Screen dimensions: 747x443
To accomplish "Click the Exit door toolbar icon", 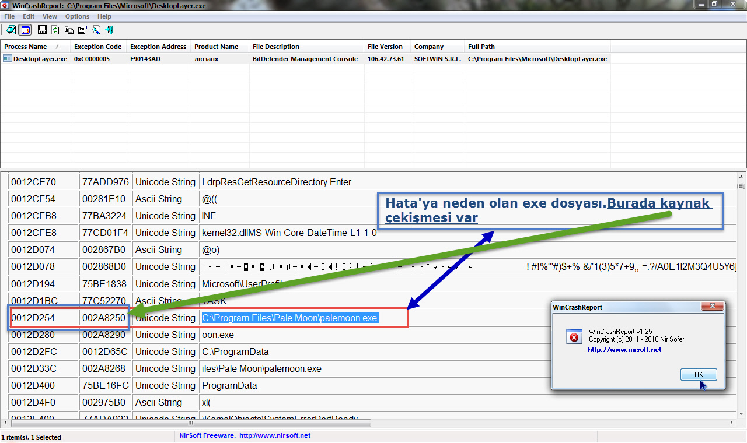I will click(109, 30).
